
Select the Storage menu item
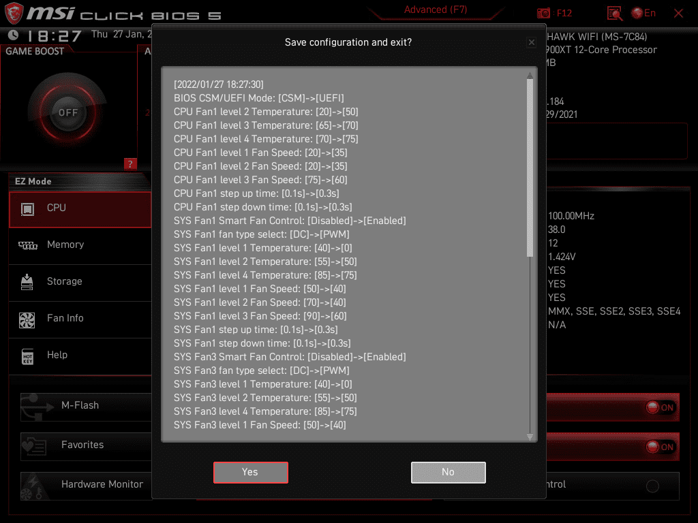click(80, 283)
